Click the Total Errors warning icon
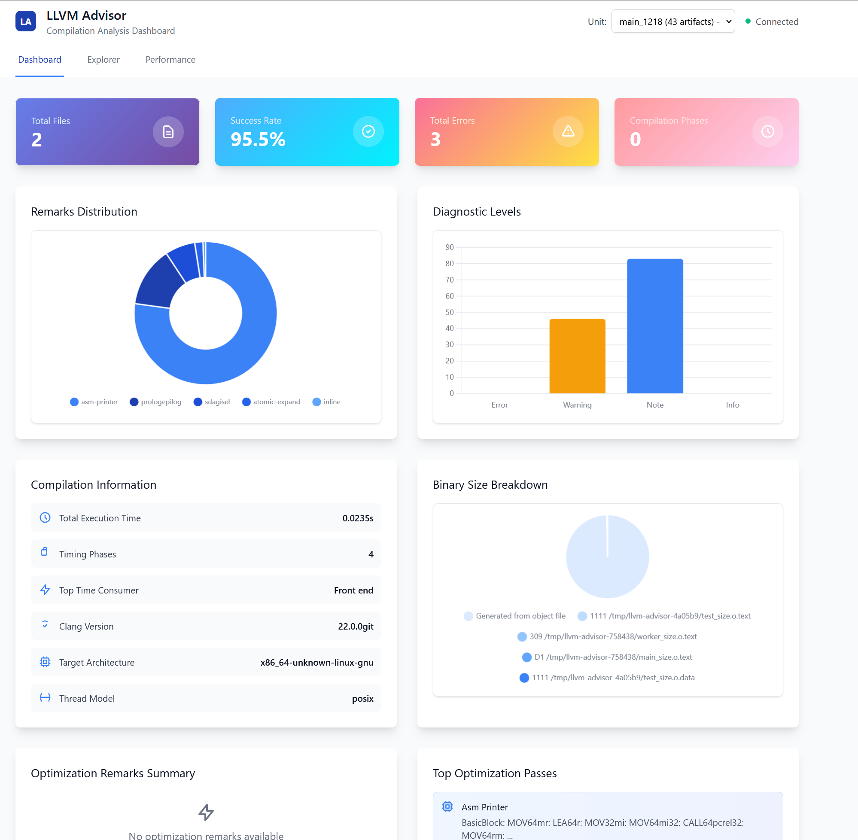The image size is (858, 840). [568, 131]
